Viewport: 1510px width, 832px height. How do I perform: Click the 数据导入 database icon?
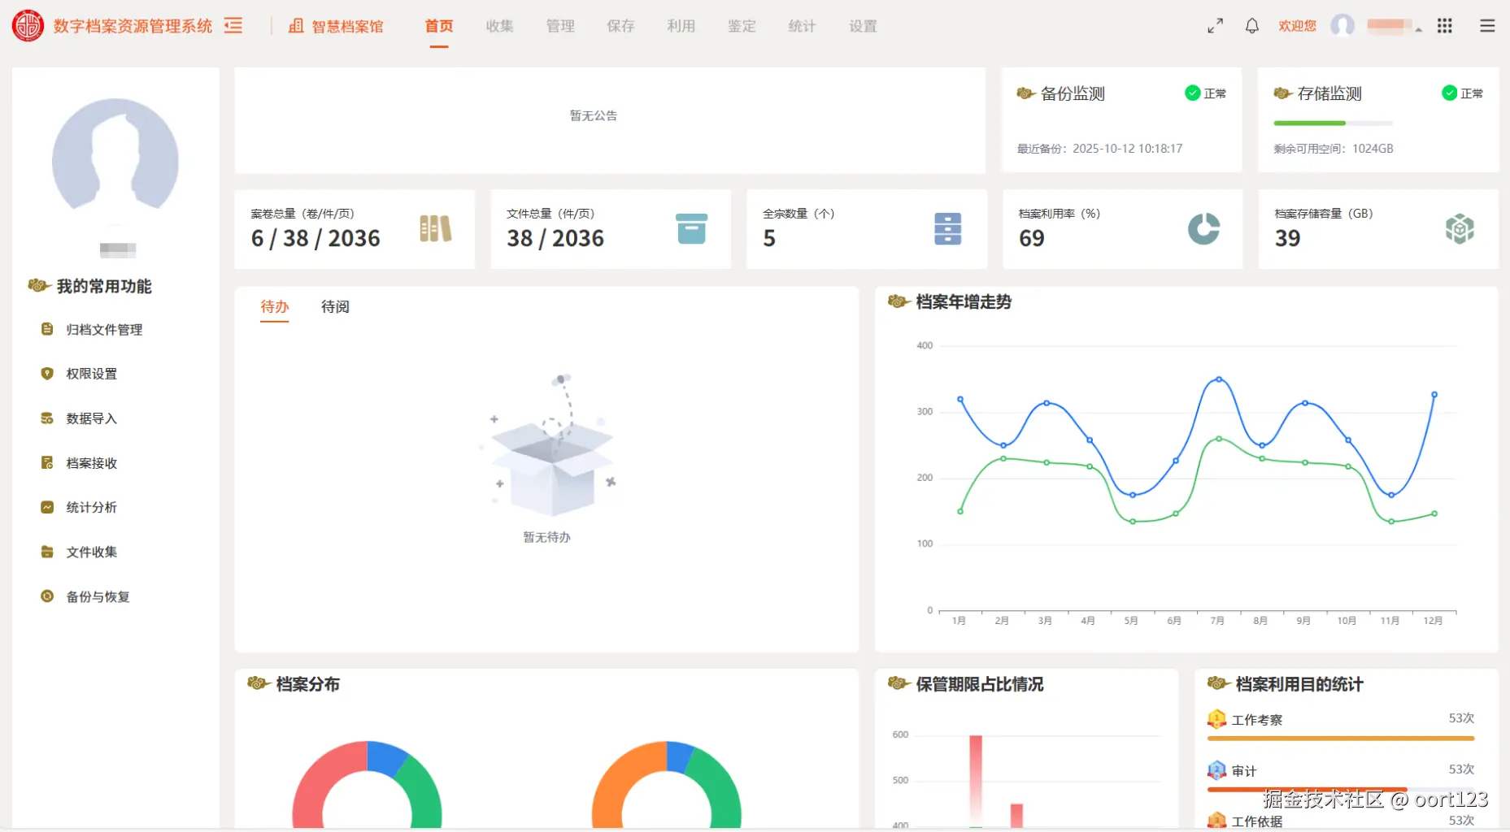[x=47, y=418]
